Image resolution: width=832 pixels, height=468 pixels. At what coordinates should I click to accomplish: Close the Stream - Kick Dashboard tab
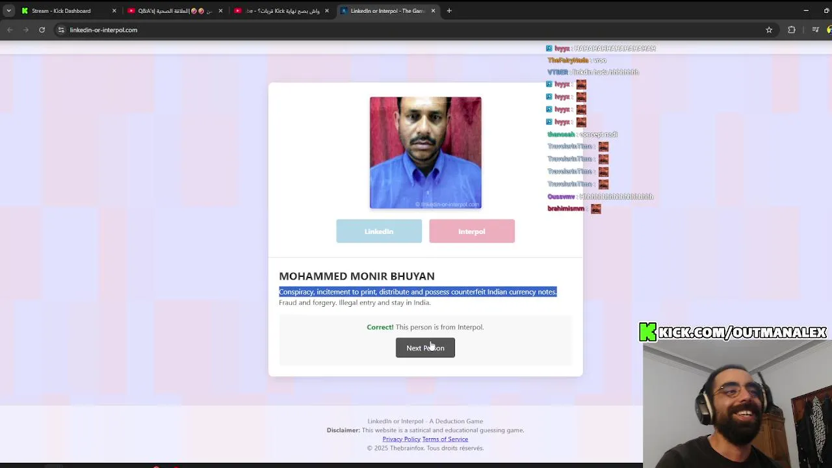point(114,10)
